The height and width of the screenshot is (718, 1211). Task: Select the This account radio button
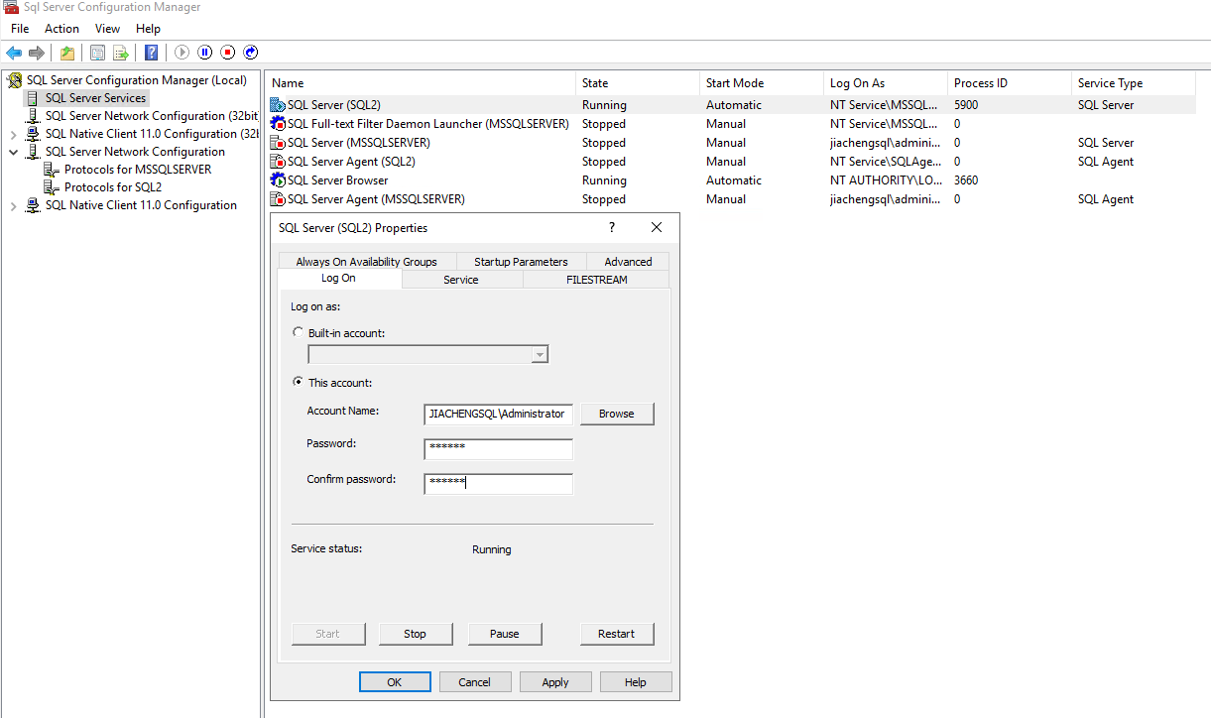[x=299, y=383]
